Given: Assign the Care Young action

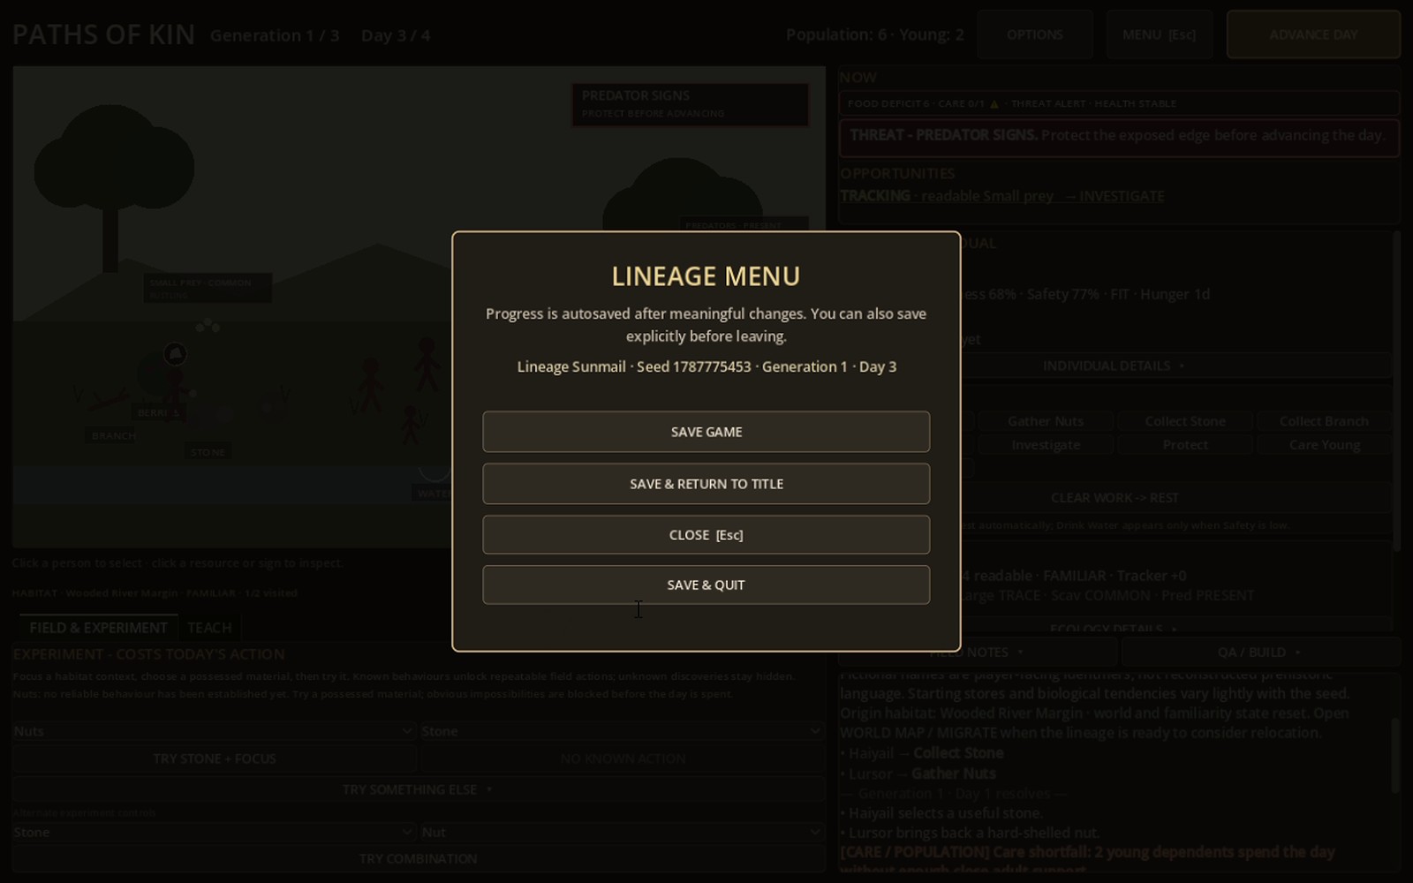Looking at the screenshot, I should 1324,445.
